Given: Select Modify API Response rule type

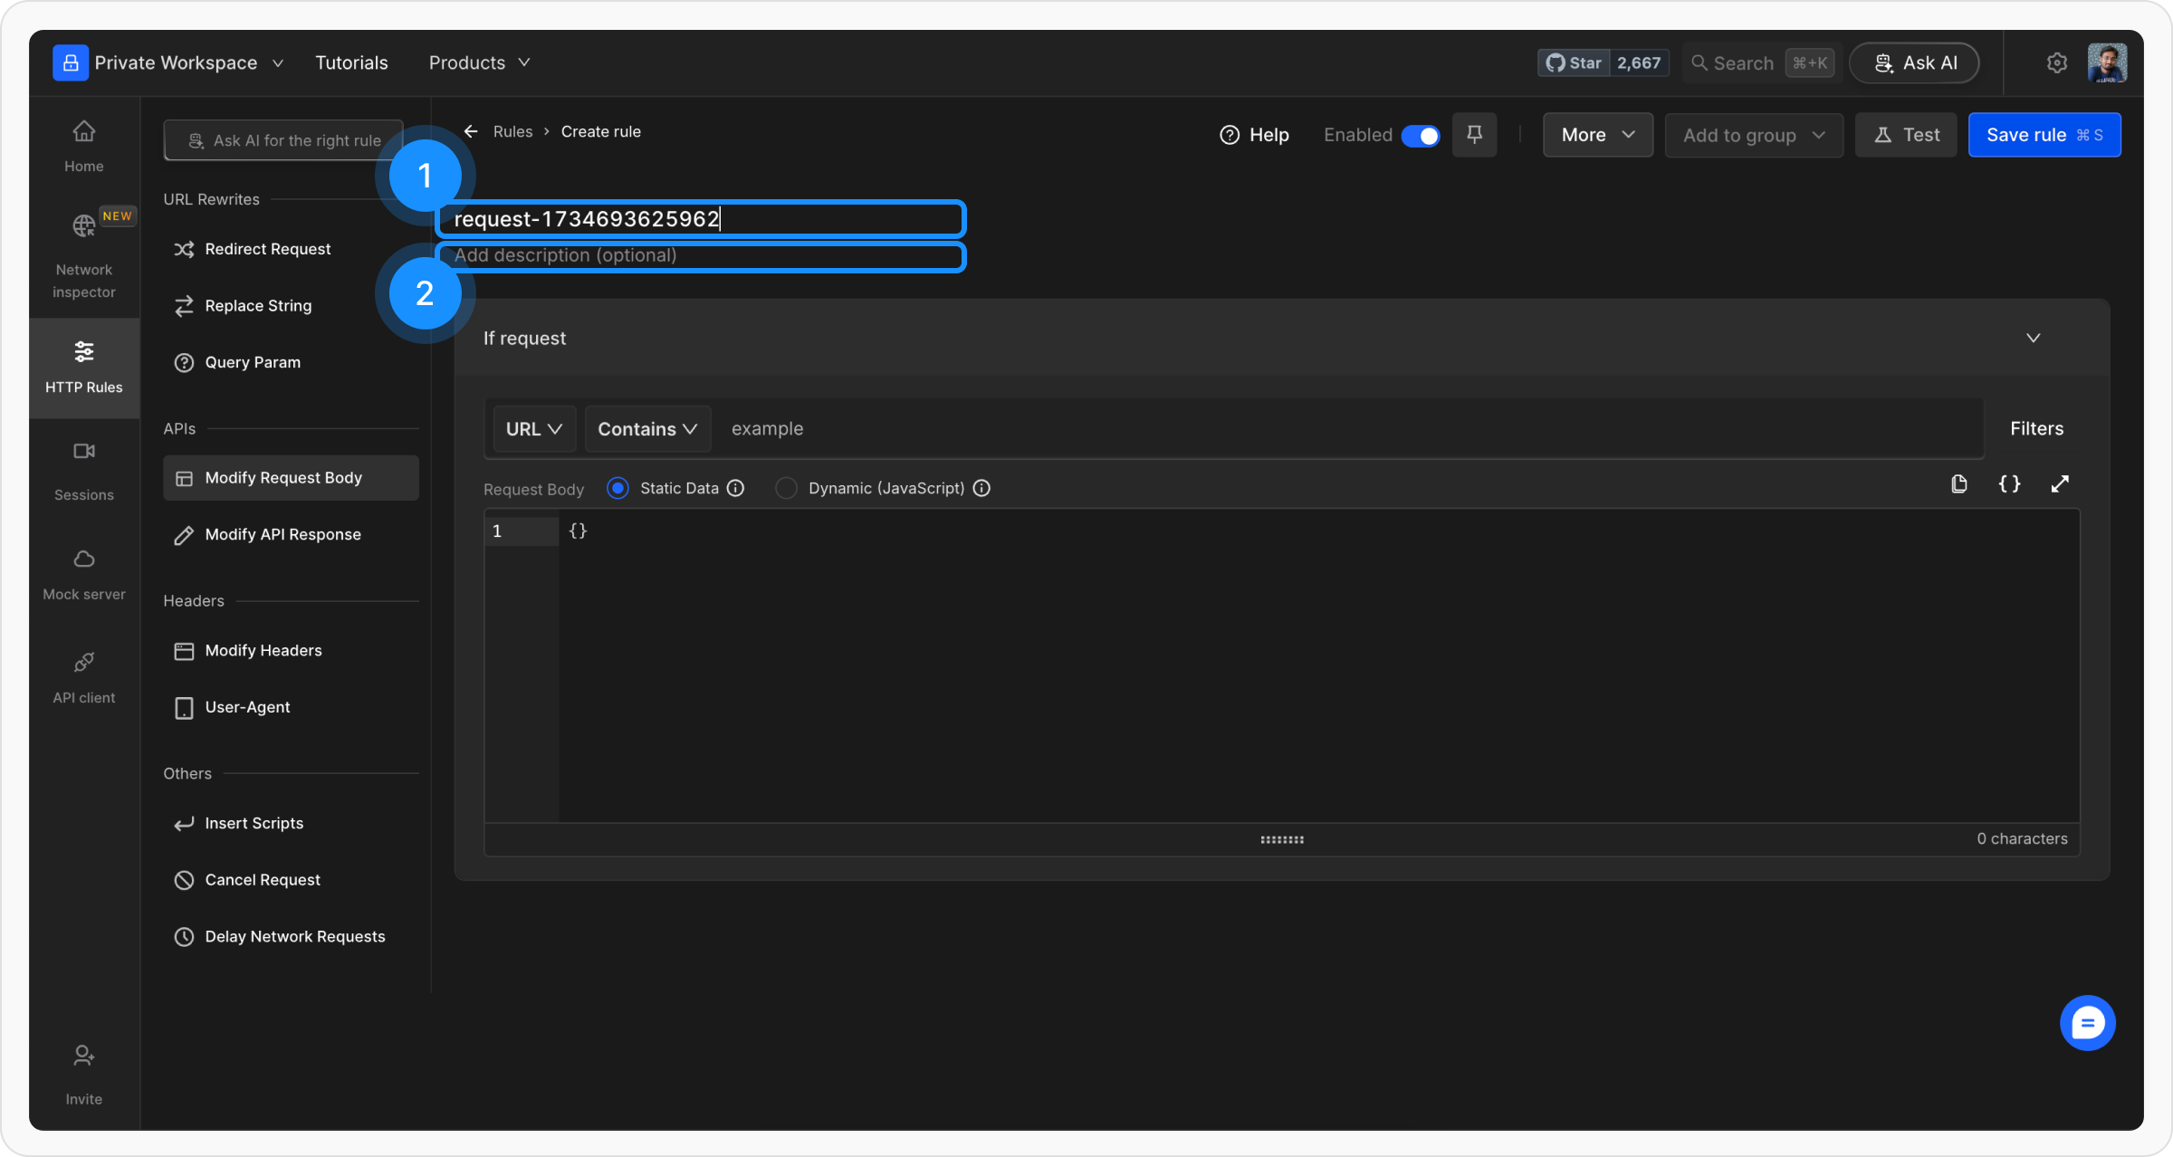Looking at the screenshot, I should tap(282, 534).
